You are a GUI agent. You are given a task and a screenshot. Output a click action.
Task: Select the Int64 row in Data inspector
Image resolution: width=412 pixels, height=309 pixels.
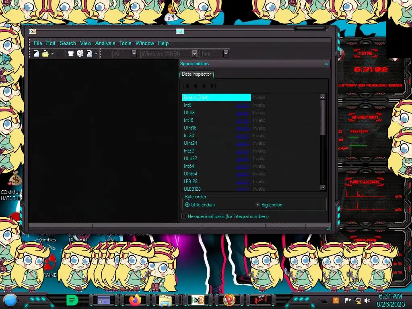point(251,166)
